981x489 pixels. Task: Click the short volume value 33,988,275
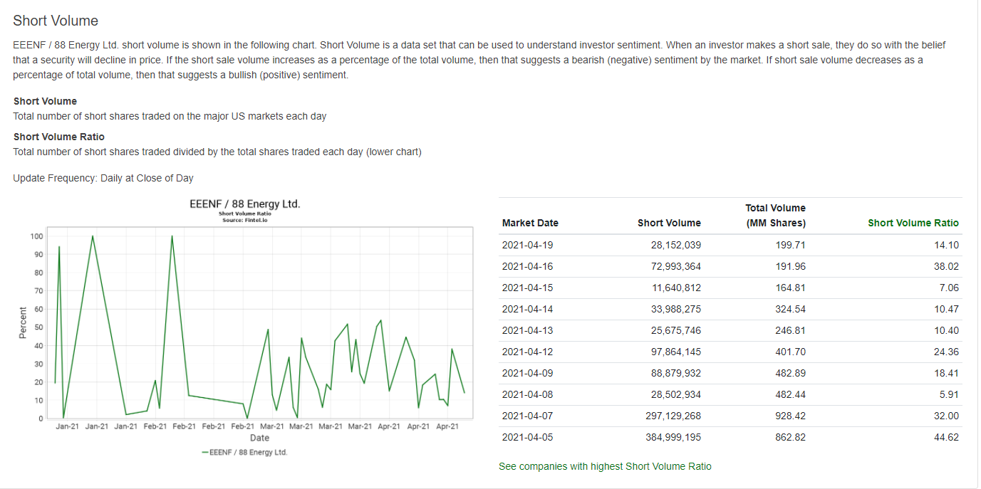coord(675,309)
